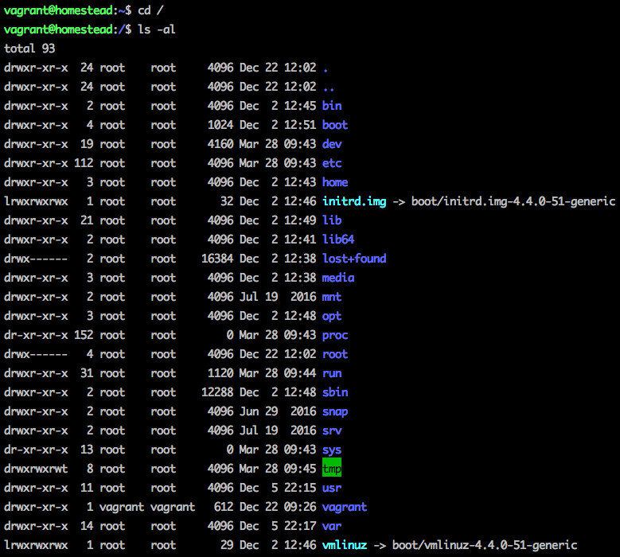
Task: Click 'lrwxrwxrwx' permissions on initrd.img row
Action: point(36,201)
